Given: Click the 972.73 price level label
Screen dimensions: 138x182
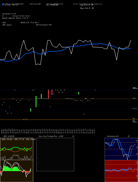Looking at the screenshot, I should point(135,108).
